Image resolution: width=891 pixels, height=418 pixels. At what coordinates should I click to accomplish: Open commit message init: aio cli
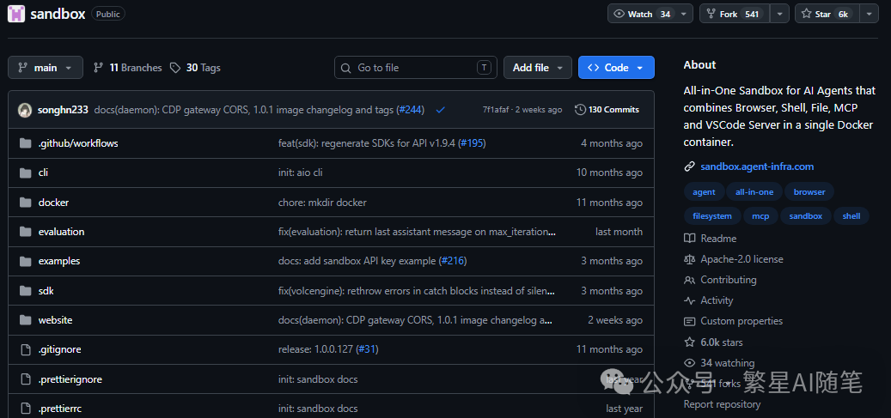[x=301, y=173]
